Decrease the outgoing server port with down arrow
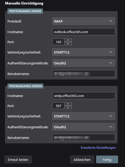Screen dimensions: 125x167 click(x=68, y=107)
